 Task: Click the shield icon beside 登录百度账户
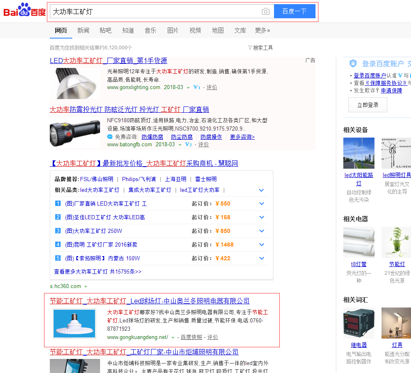(353, 63)
